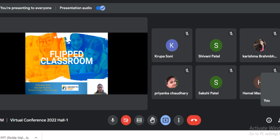The image size is (280, 140).
Task: Turn on captions with the CC button
Action: coord(139,120)
